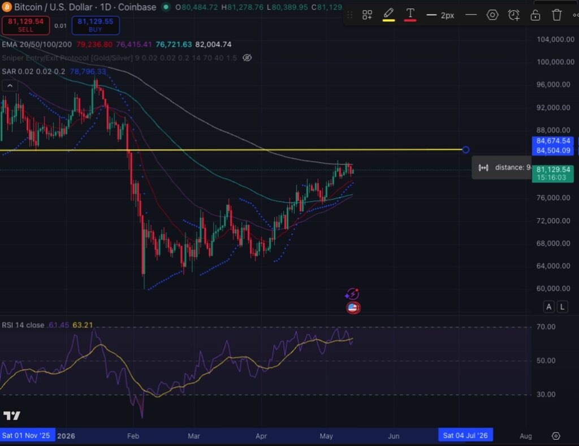Open drawing templates in the floating toolbar
Image resolution: width=579 pixels, height=446 pixels.
pos(367,15)
